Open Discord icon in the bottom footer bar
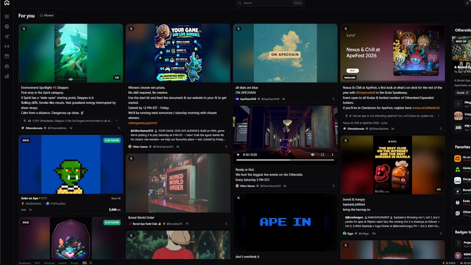Viewport: 471px width, 265px height. point(84,263)
